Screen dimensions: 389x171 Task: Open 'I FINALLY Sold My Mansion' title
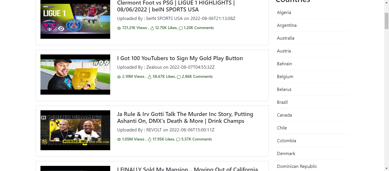[187, 169]
